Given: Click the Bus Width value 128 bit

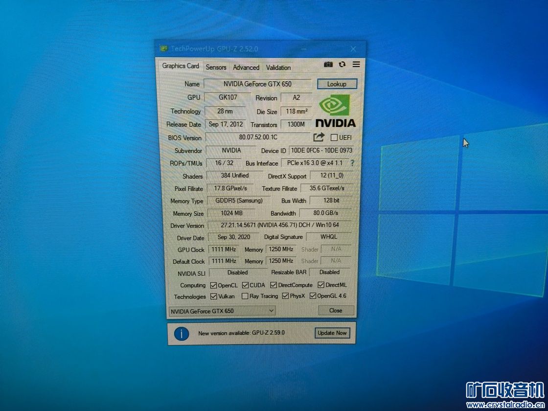Looking at the screenshot, I should [331, 201].
